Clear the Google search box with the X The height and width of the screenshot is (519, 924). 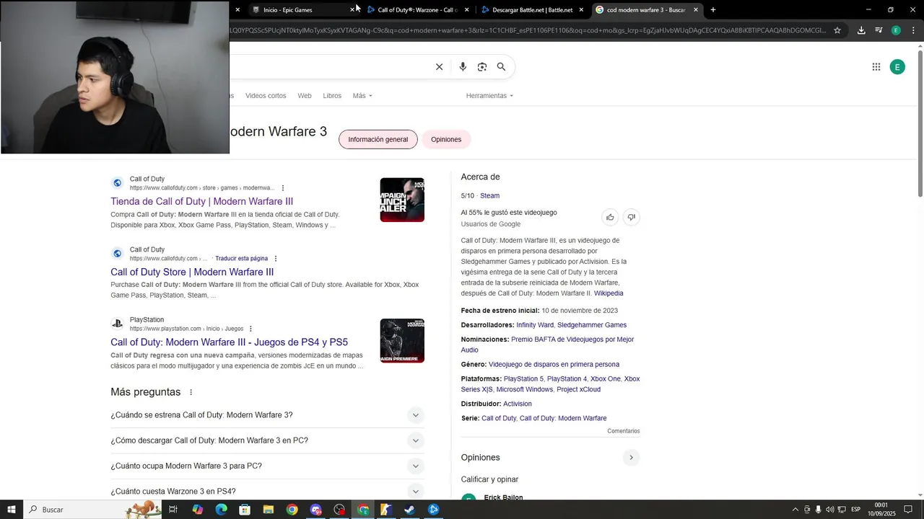[x=439, y=67]
